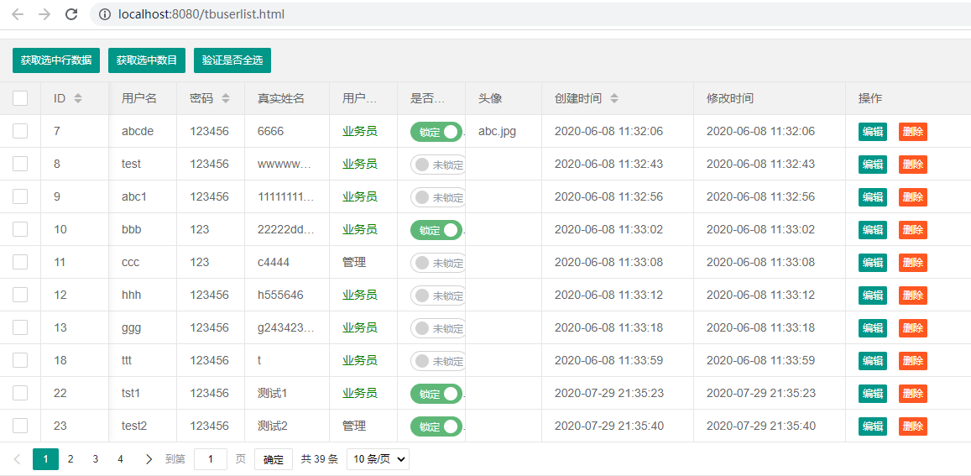The height and width of the screenshot is (476, 971).
Task: Click 验证是否全选 button
Action: click(x=232, y=60)
